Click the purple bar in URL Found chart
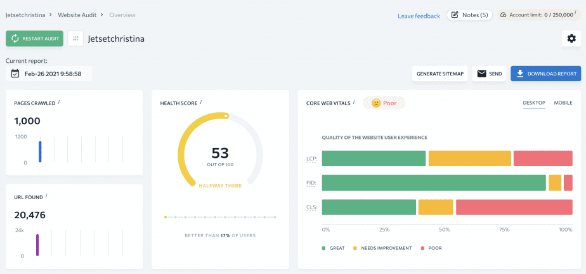 [x=37, y=245]
